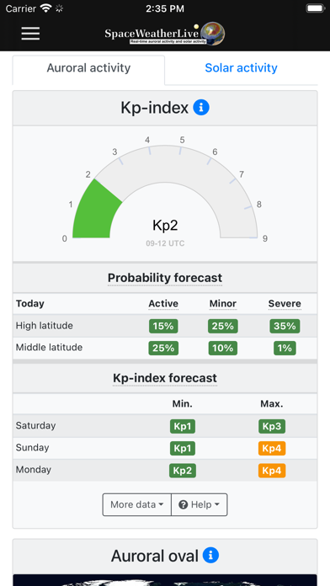Tap the Severe column header
The height and width of the screenshot is (586, 330).
285,303
